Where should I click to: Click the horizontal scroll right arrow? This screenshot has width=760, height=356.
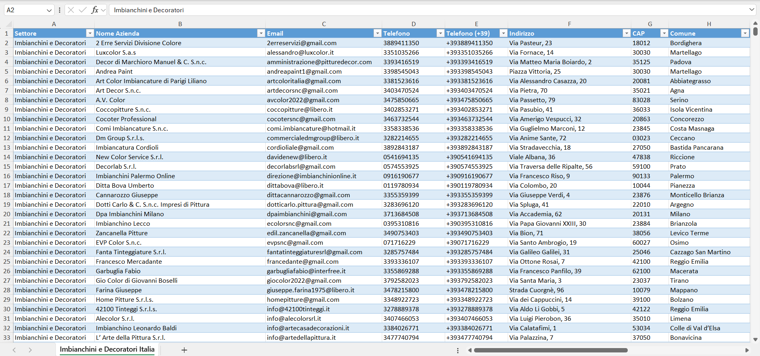coord(747,350)
